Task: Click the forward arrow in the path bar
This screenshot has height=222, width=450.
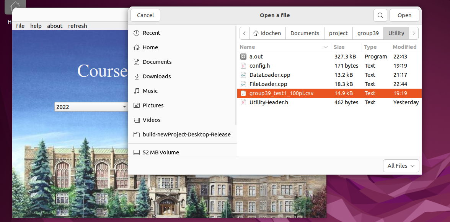Action: (414, 33)
